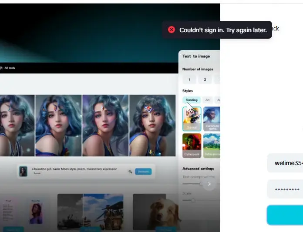Select 2 under Number of images

[205, 80]
